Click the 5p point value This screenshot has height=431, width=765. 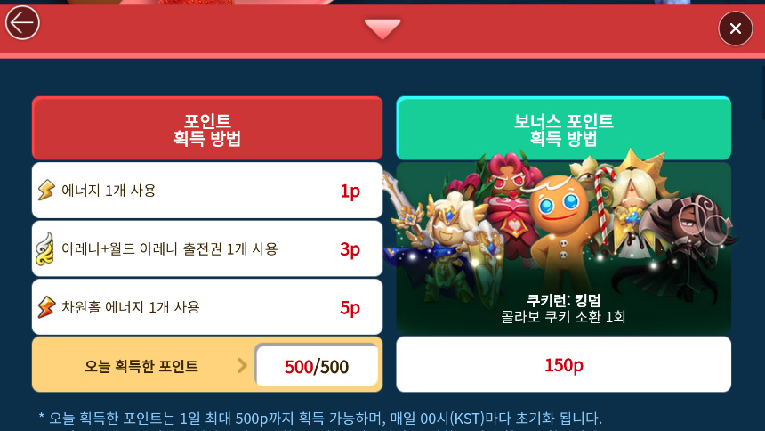click(350, 307)
